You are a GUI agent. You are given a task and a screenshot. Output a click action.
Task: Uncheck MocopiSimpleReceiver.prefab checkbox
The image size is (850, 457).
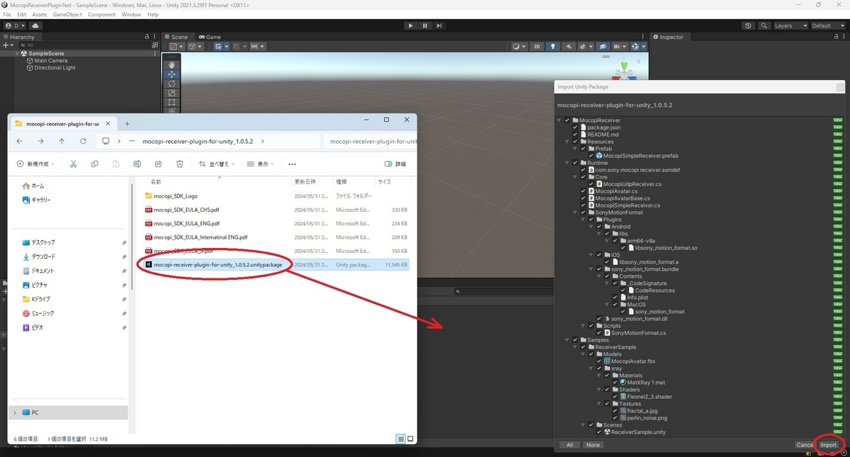pyautogui.click(x=592, y=156)
